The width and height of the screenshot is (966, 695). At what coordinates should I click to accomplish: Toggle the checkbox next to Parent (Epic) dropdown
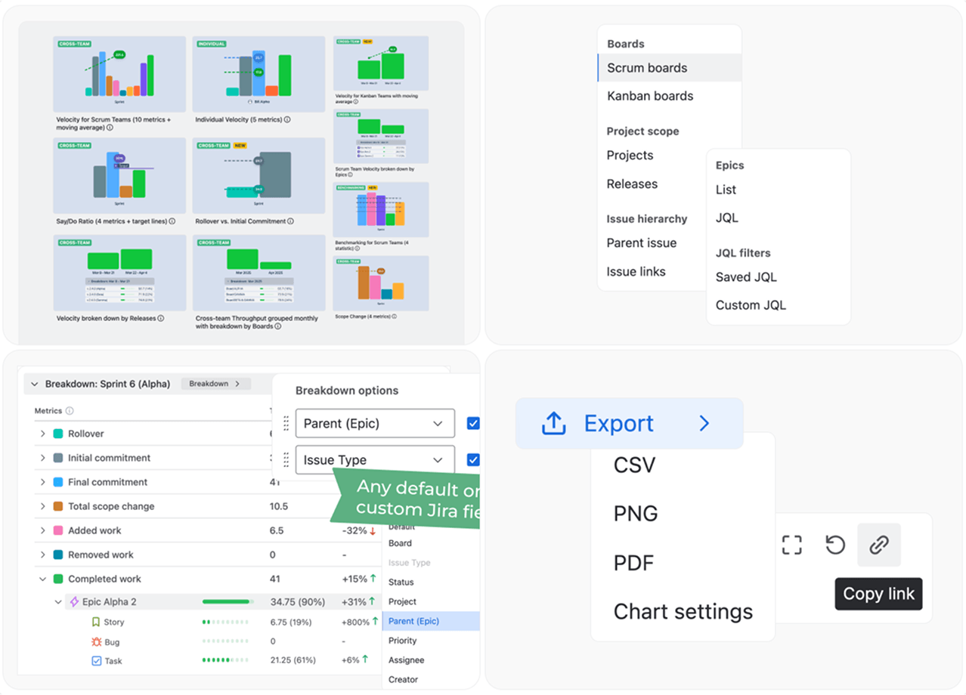[x=473, y=424]
